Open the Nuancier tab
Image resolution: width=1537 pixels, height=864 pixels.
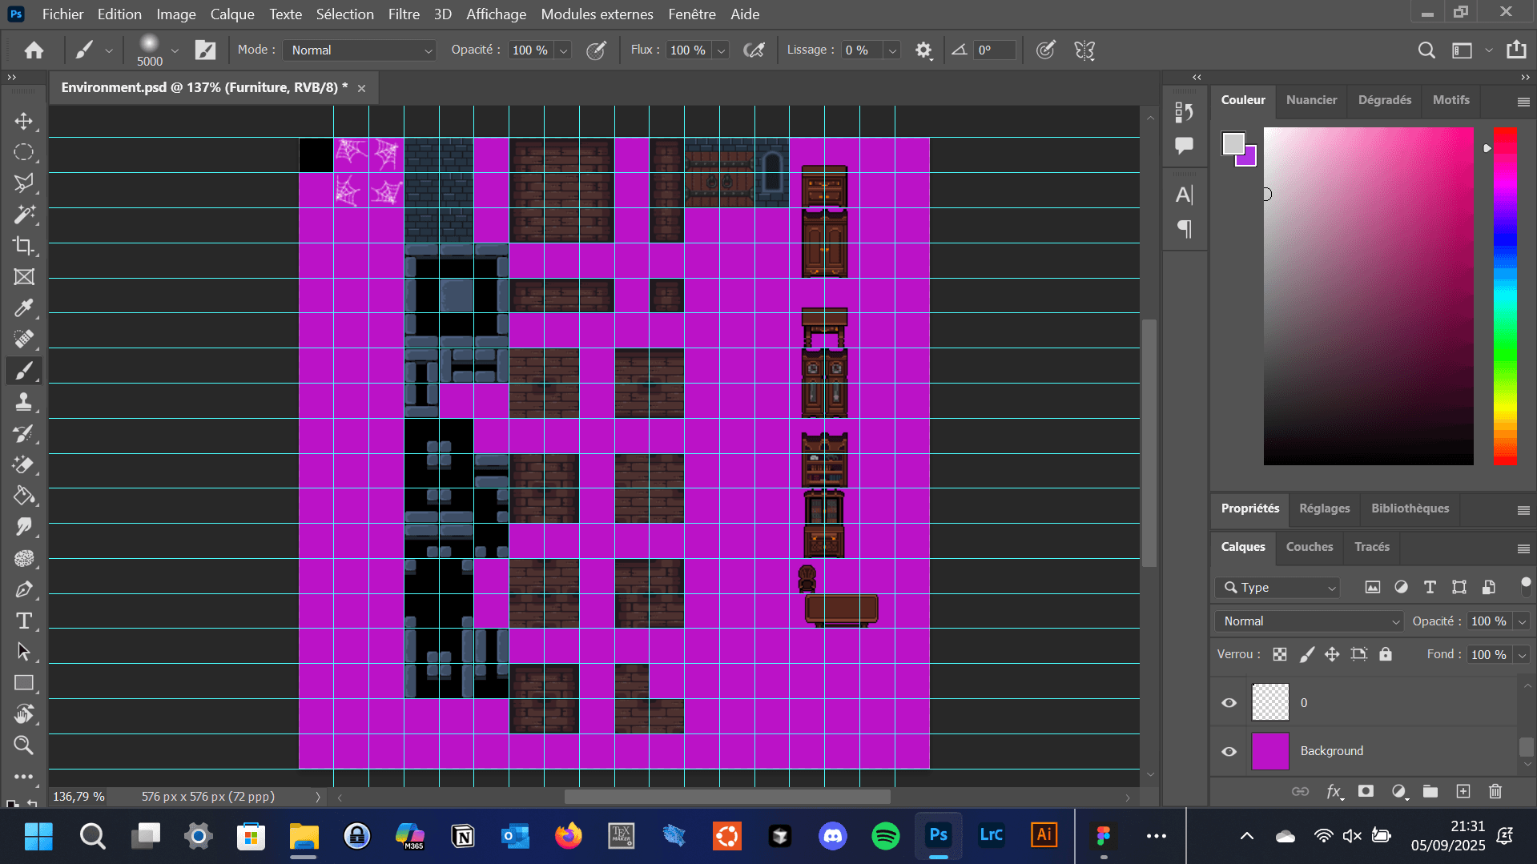tap(1311, 100)
